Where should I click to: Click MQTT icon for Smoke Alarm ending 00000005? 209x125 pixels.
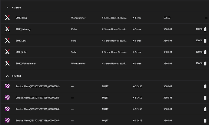pyautogui.click(x=7, y=120)
